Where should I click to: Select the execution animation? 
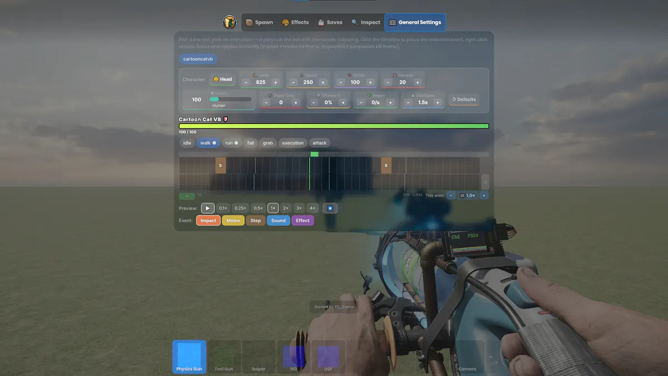(x=293, y=143)
